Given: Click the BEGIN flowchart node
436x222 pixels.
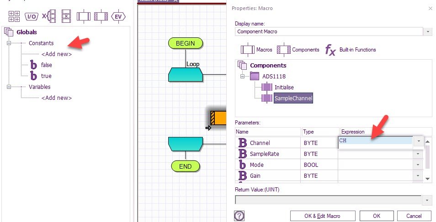Looking at the screenshot, I should click(x=185, y=43).
